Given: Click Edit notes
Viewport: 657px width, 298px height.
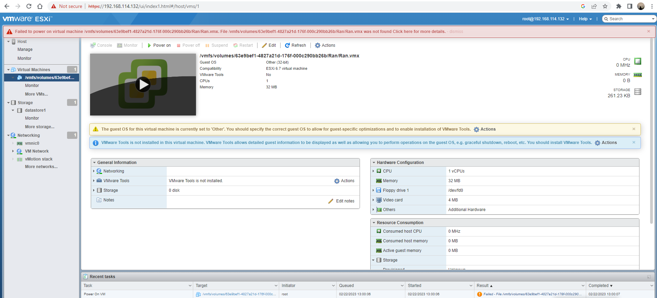Looking at the screenshot, I should point(341,201).
